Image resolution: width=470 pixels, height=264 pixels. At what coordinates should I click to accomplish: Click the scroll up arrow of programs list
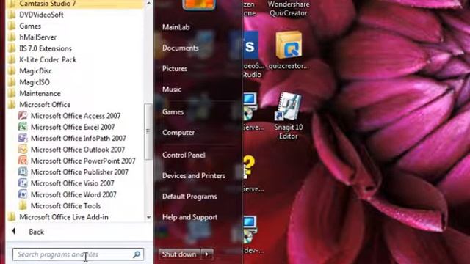pos(148,3)
